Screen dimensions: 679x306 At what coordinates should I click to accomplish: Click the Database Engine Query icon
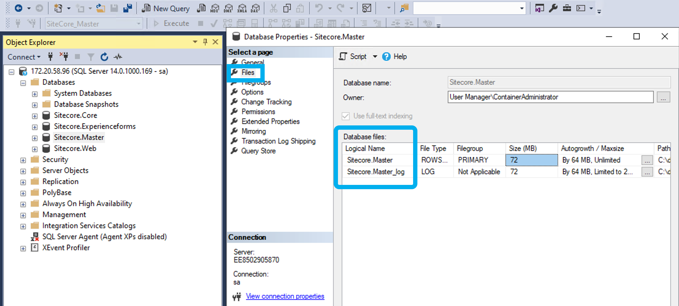click(201, 8)
